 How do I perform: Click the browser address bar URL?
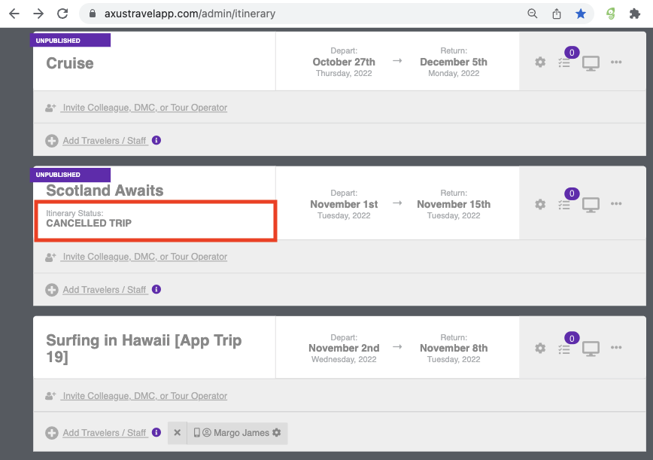[x=190, y=14]
